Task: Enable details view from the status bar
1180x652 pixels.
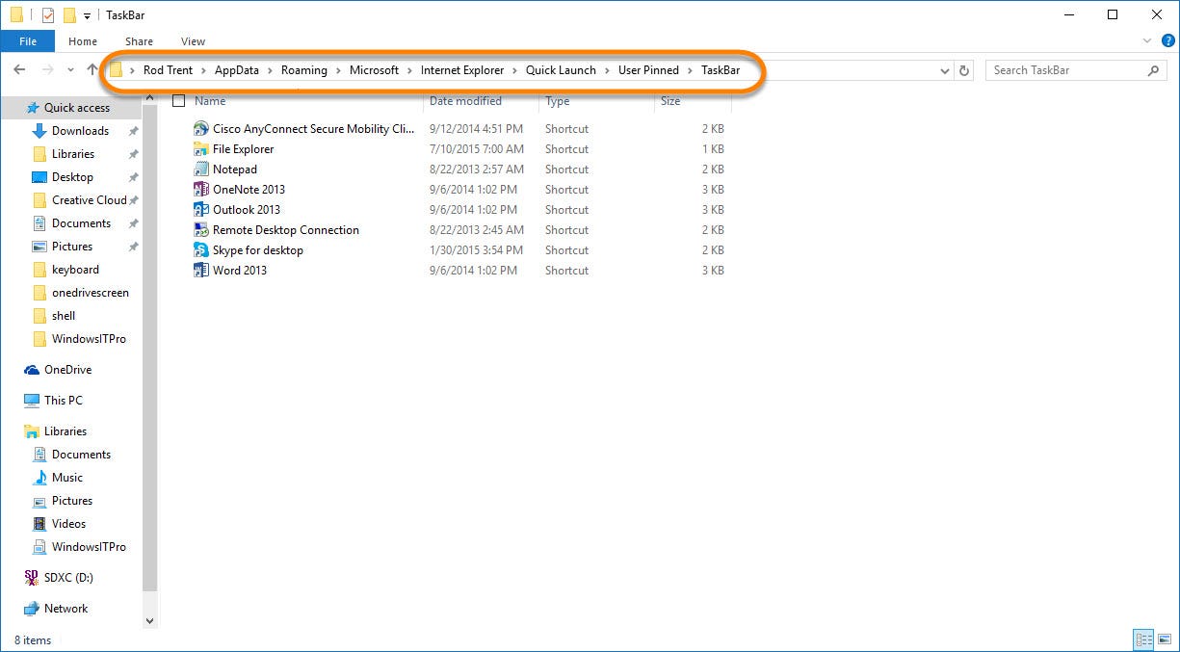Action: [x=1143, y=639]
